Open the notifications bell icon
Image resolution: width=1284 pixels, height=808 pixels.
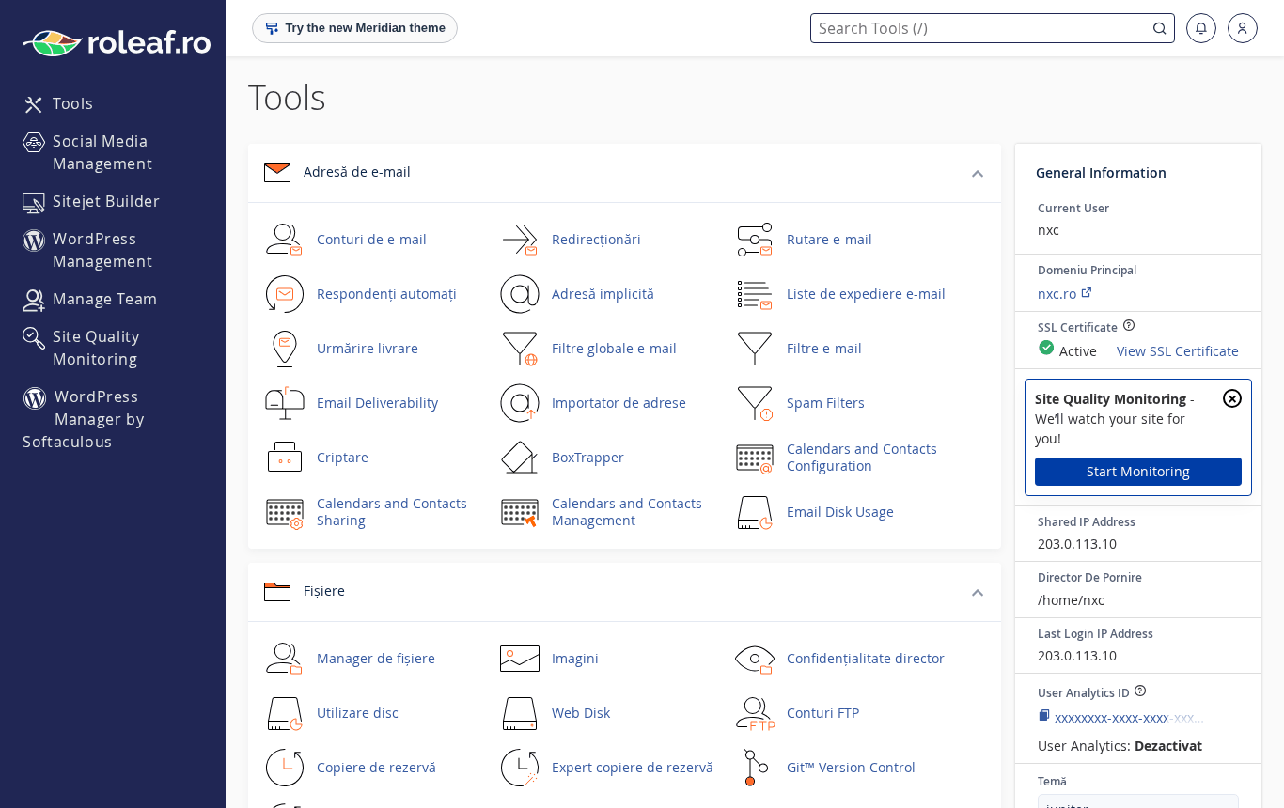click(1201, 28)
